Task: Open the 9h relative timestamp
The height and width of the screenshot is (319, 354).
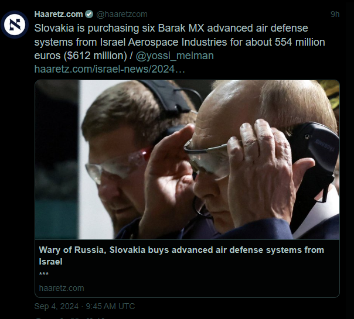Action: [335, 14]
